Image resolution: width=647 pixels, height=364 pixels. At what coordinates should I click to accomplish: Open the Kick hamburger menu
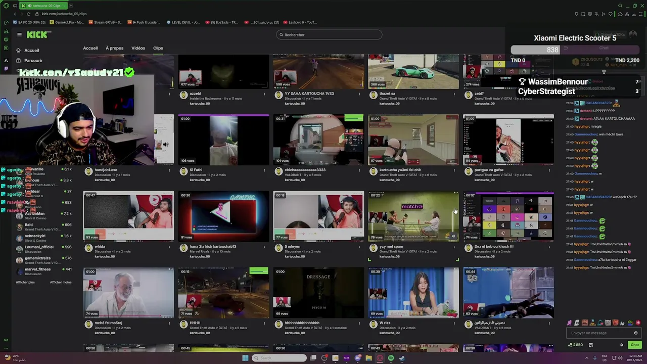19,35
